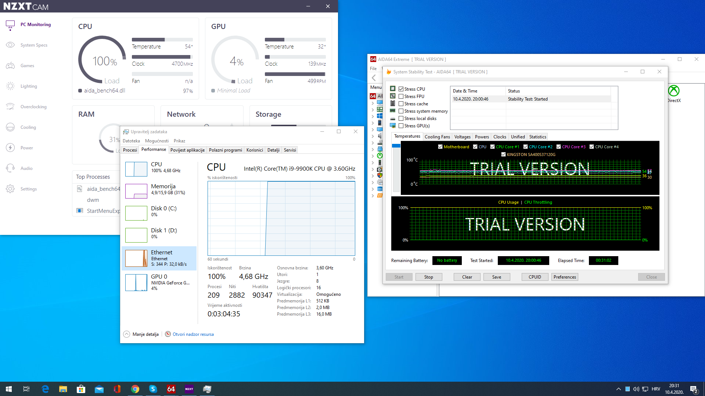This screenshot has width=705, height=396.
Task: Click volume speaker icon in system tray
Action: (636, 389)
